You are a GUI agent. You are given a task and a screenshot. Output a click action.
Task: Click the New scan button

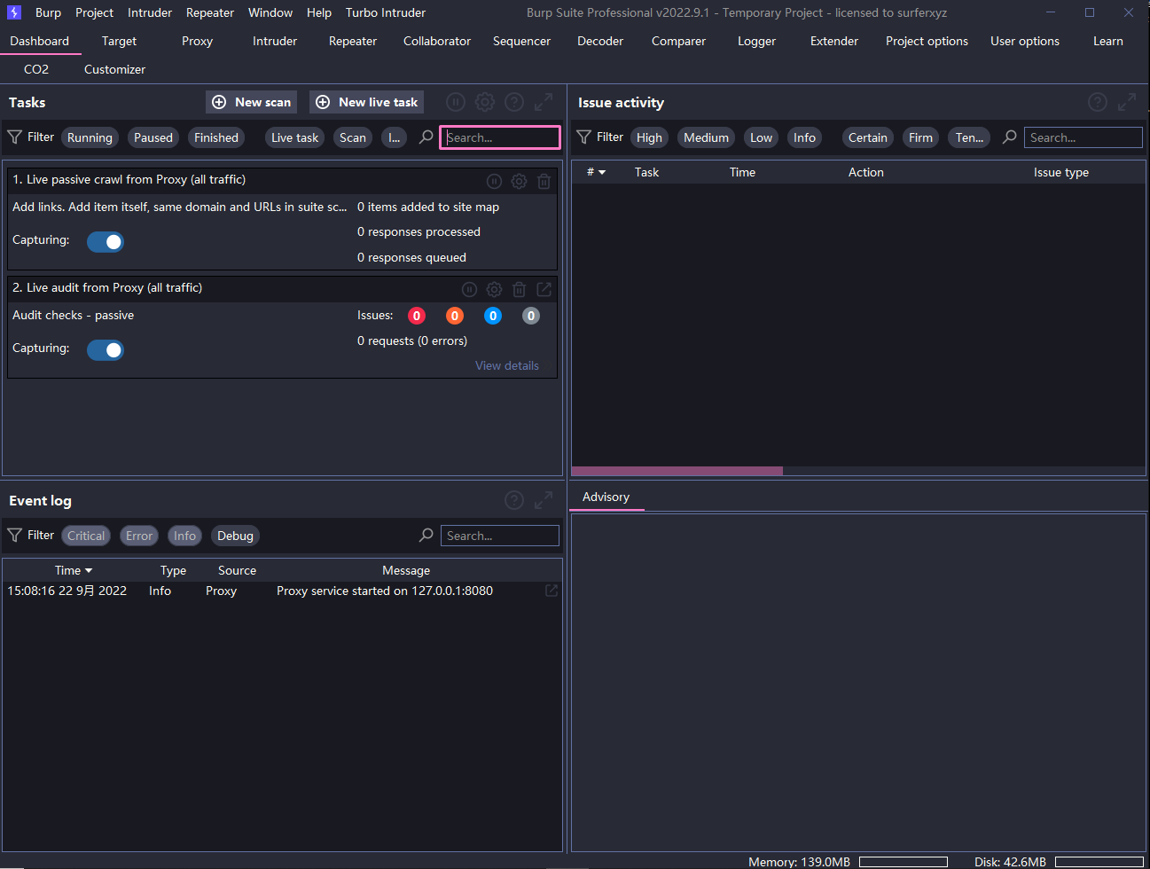[254, 102]
